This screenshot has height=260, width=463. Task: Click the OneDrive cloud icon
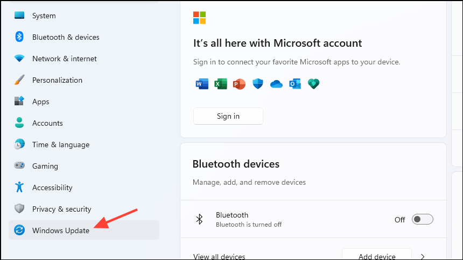pyautogui.click(x=276, y=84)
